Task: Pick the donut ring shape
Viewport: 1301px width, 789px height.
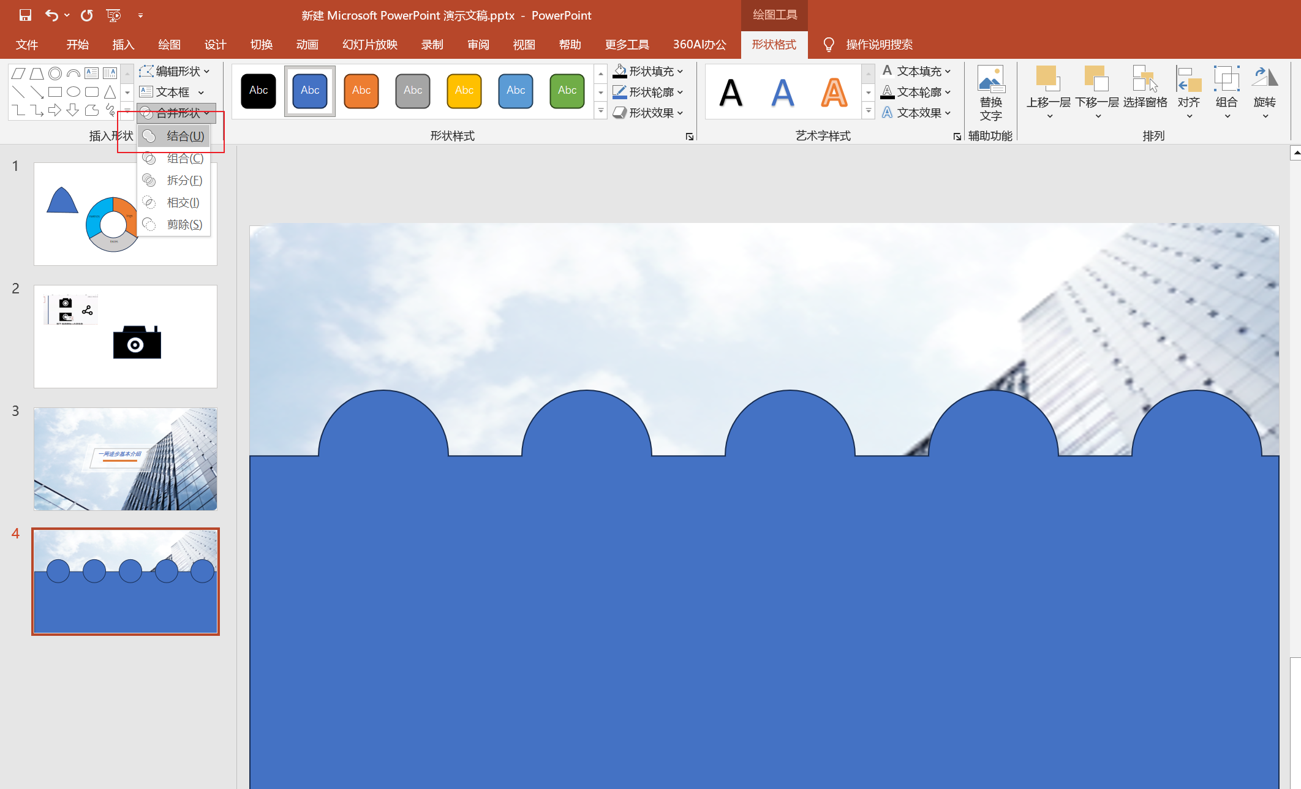Action: coord(55,74)
